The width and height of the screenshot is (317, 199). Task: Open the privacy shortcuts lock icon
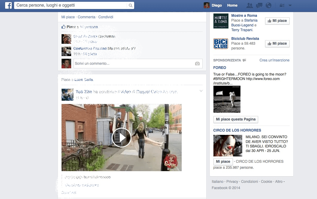coord(282,5)
